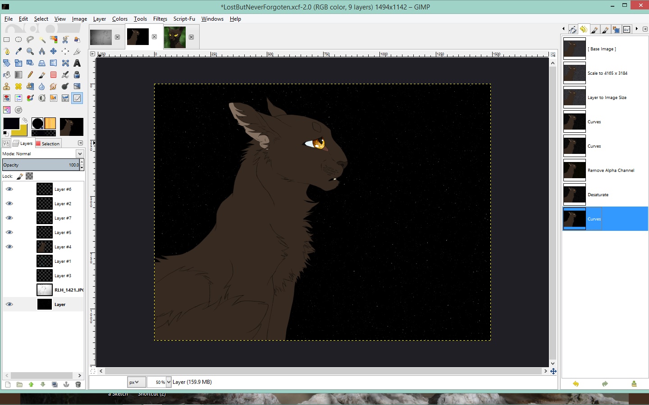Click the clear undo history icon
649x405 pixels.
pyautogui.click(x=634, y=384)
